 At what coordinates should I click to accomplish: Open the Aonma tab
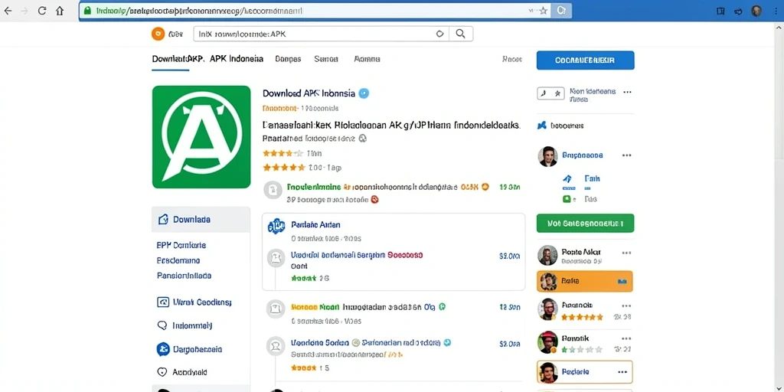(367, 59)
